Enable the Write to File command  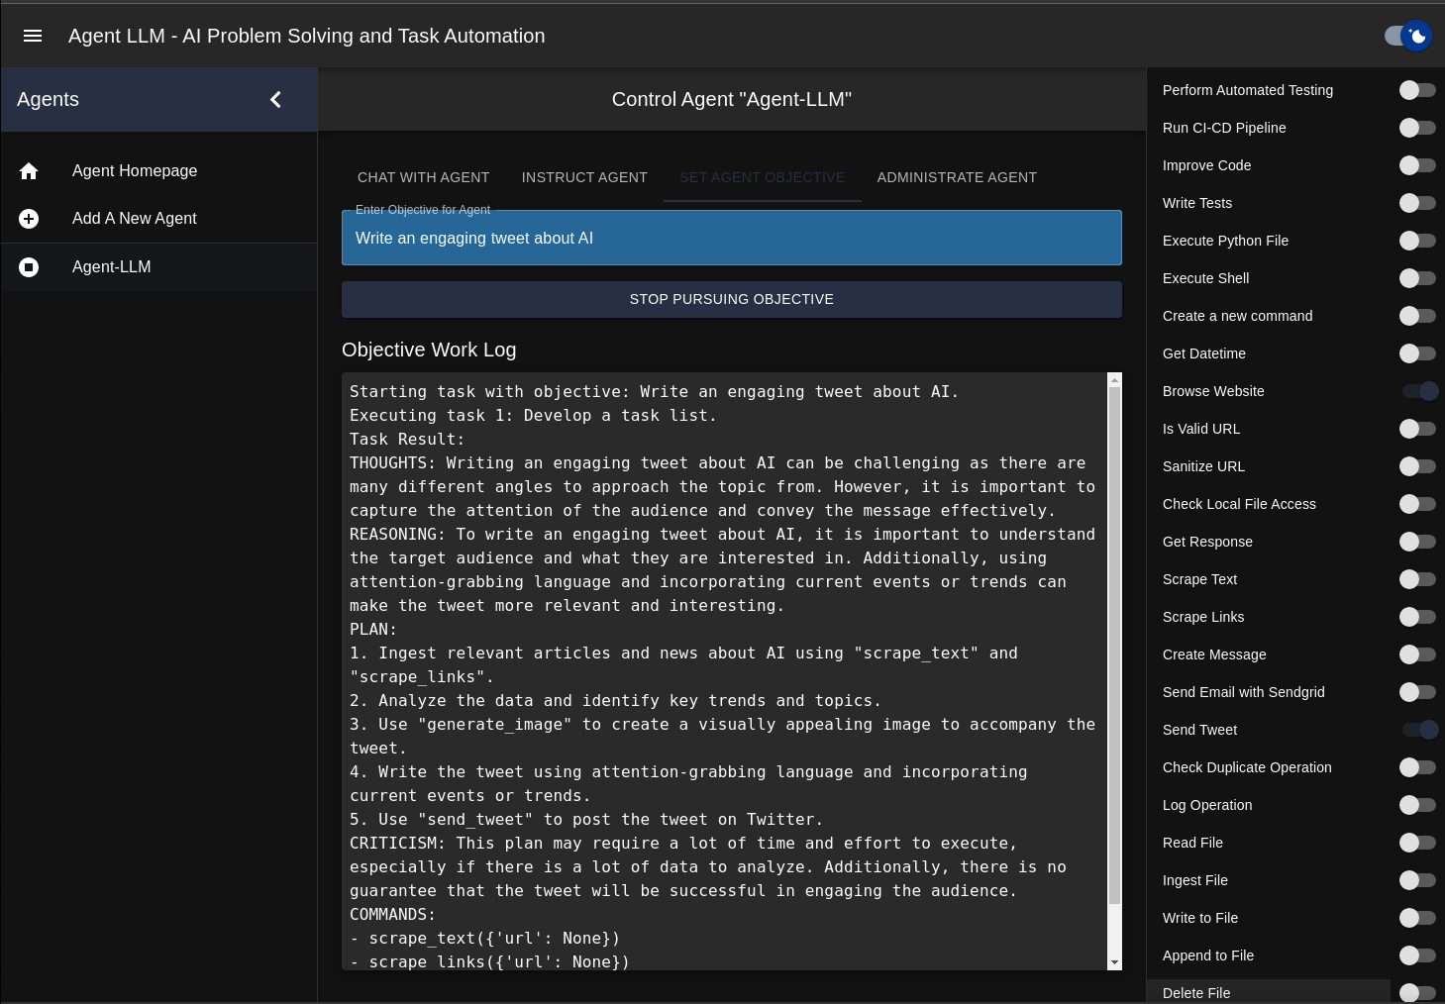click(1418, 918)
